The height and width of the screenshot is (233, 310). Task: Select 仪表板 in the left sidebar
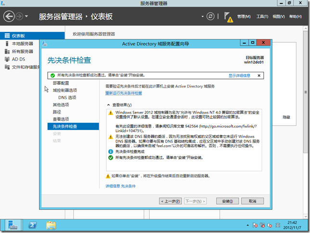coord(32,36)
